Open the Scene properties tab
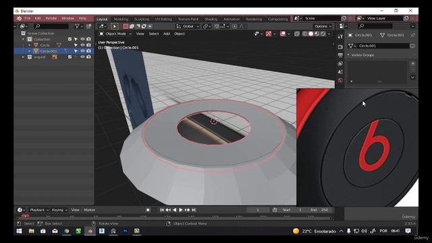 [340, 72]
